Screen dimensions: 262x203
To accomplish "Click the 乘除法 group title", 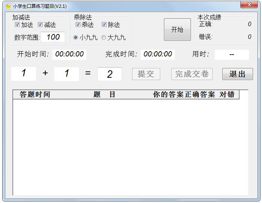I will click(x=83, y=17).
